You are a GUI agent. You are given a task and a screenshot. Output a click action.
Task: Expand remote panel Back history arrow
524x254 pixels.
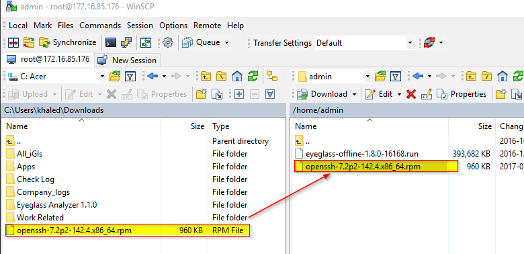429,77
